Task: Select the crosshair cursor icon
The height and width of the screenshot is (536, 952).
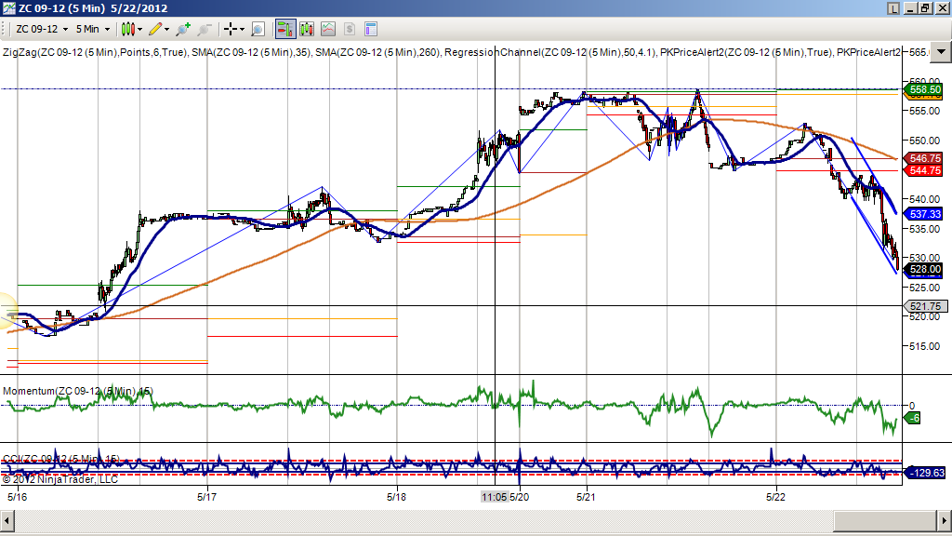Action: tap(231, 29)
